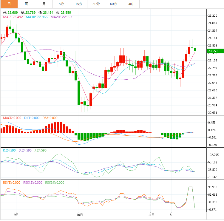The width and height of the screenshot is (224, 221).
Task: Open the 月 monthly chart tab
Action: 44,4
